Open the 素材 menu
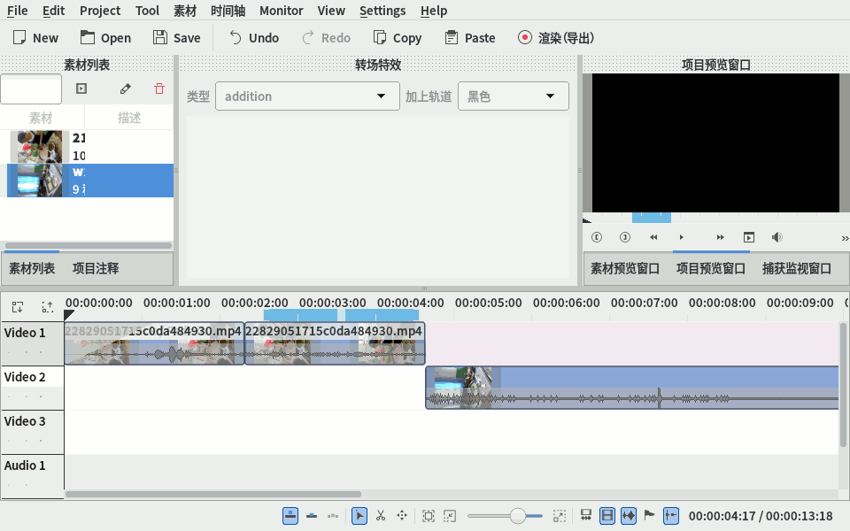 (185, 11)
